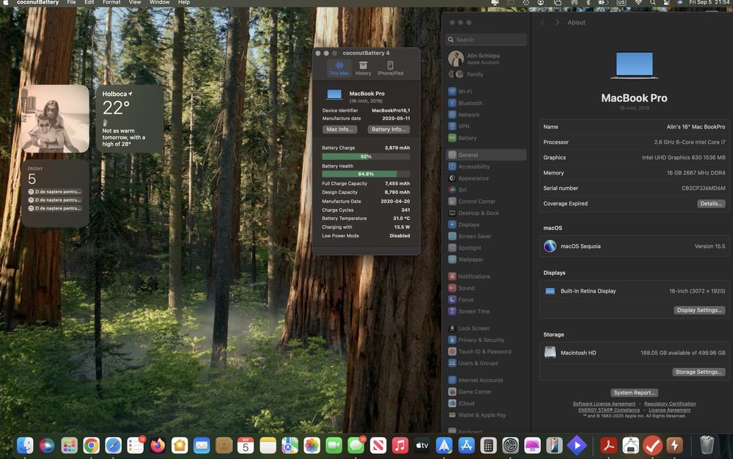This screenshot has height=459, width=733.
Task: Click the Storage Settings... button
Action: (699, 372)
